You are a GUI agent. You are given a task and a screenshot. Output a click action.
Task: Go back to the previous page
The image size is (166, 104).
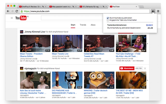point(8,11)
